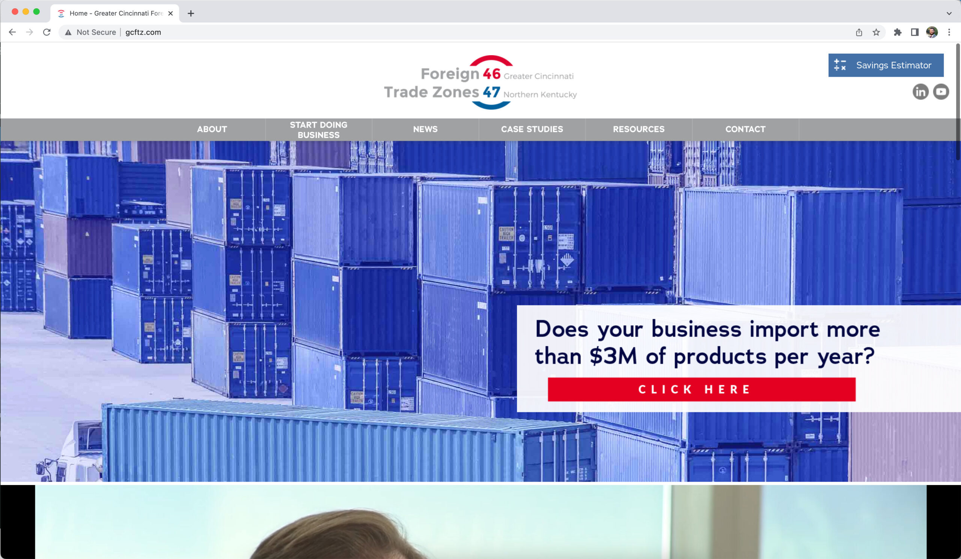Click the back navigation arrow button
Screen dimensions: 961x559
pos(13,32)
